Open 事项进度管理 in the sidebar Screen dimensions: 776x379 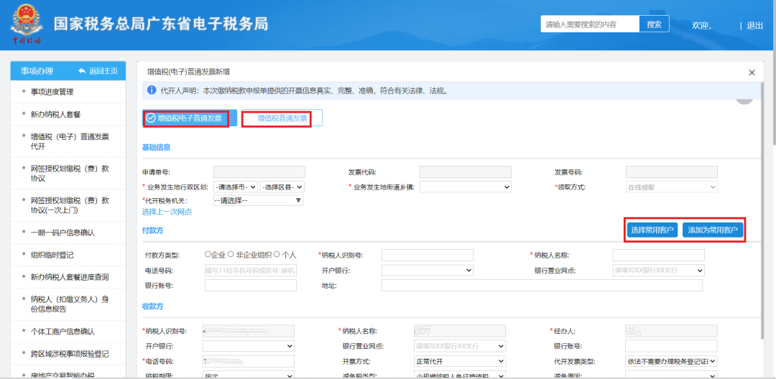tap(53, 91)
